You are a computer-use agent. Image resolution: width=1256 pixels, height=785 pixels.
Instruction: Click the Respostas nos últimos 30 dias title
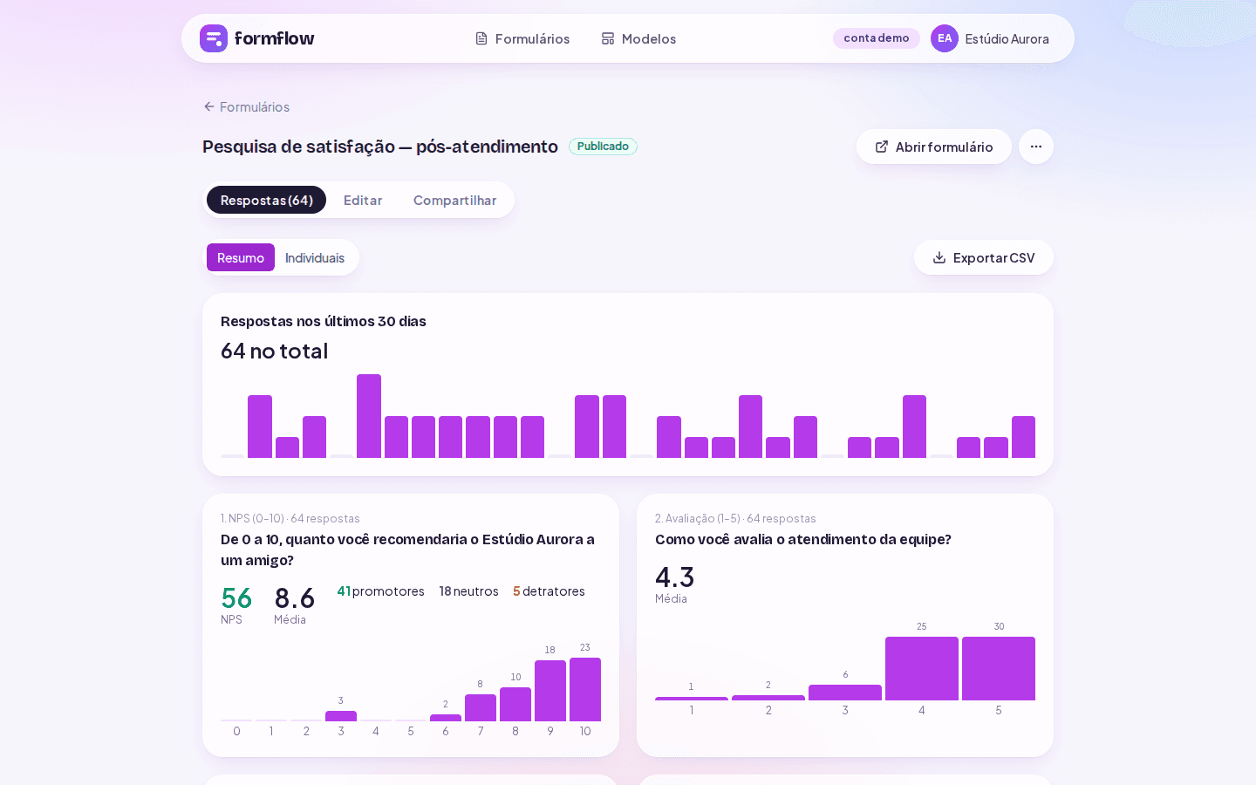tap(324, 321)
